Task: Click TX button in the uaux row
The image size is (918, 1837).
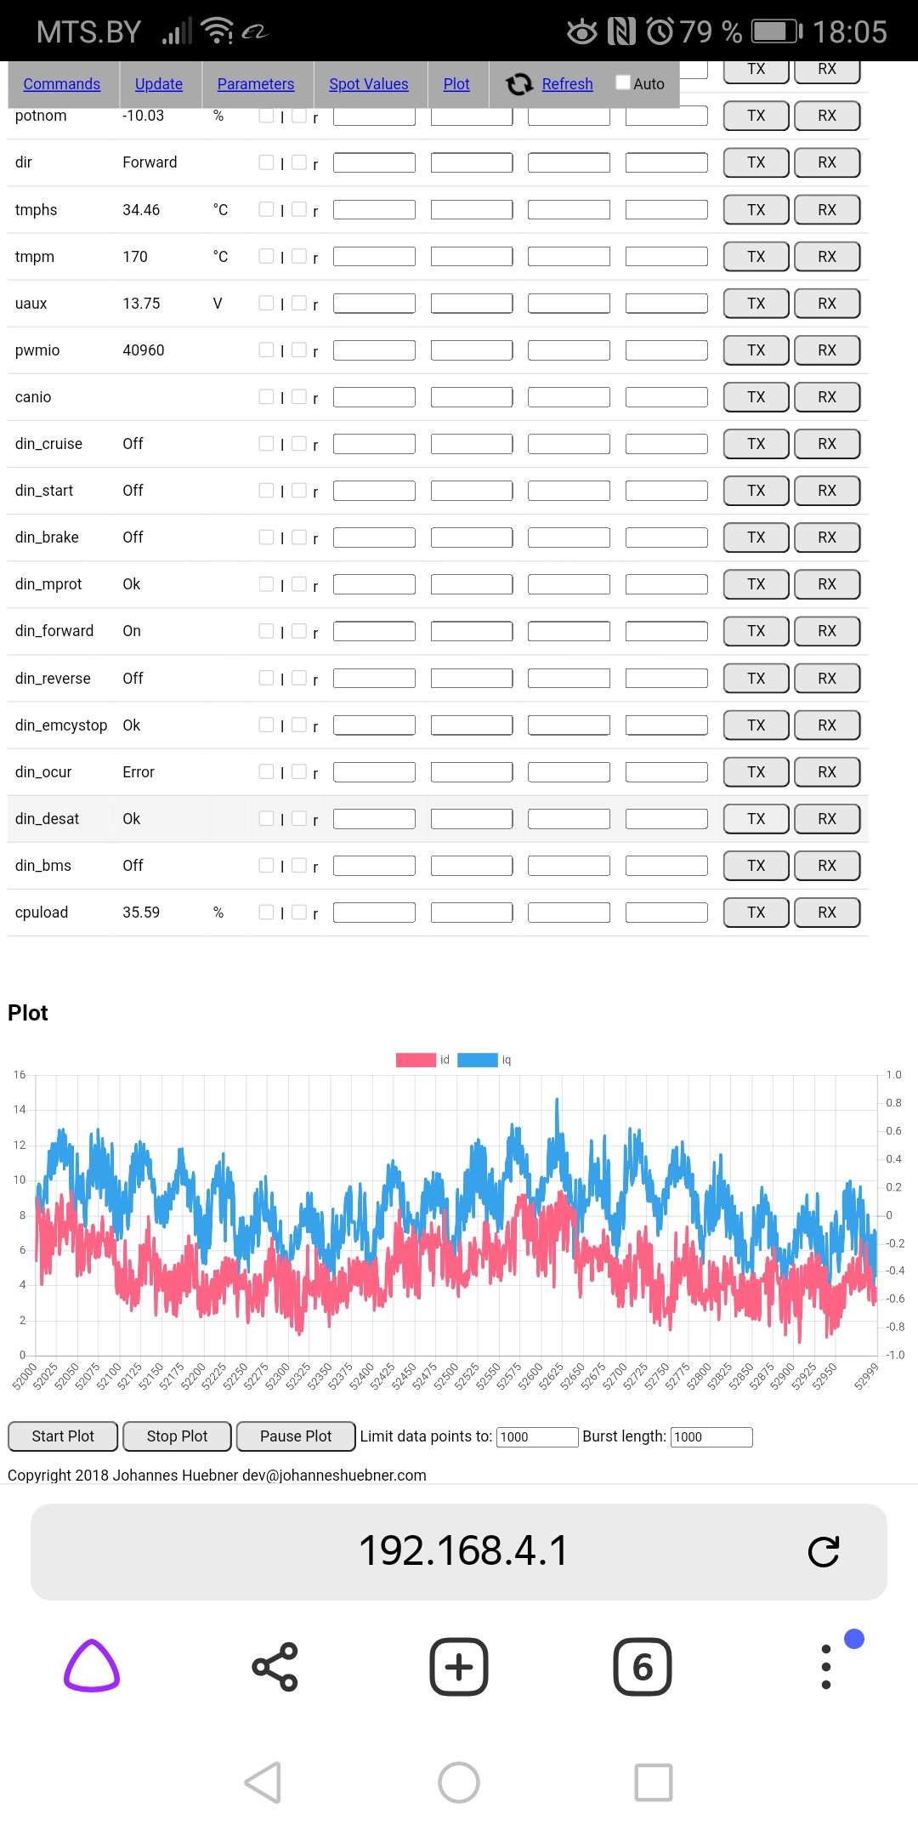Action: tap(756, 304)
